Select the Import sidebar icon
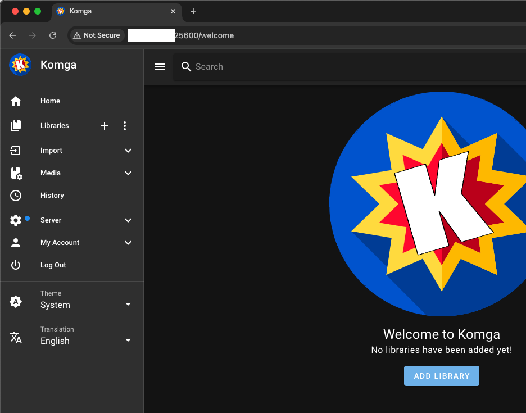 16,150
